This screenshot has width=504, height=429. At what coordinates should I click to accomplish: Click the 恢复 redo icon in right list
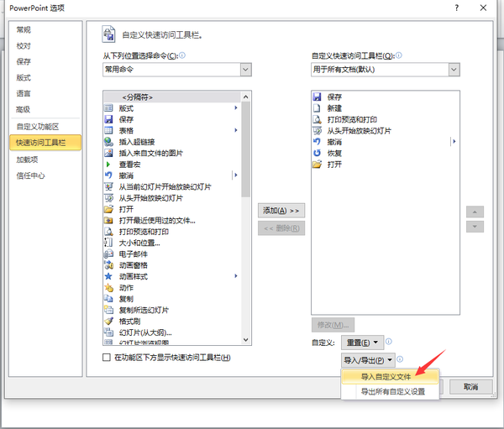(317, 153)
